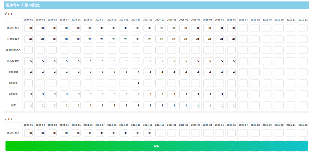Click デモ1 有効求職者 field for 2025-04
This screenshot has width=311, height=152.
[207, 39]
